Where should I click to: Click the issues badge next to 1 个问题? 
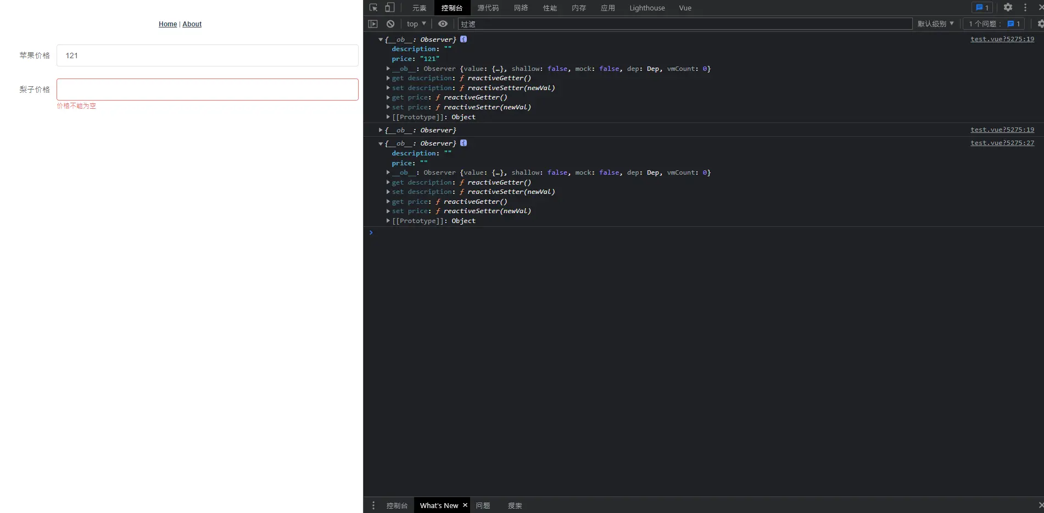(x=1014, y=24)
